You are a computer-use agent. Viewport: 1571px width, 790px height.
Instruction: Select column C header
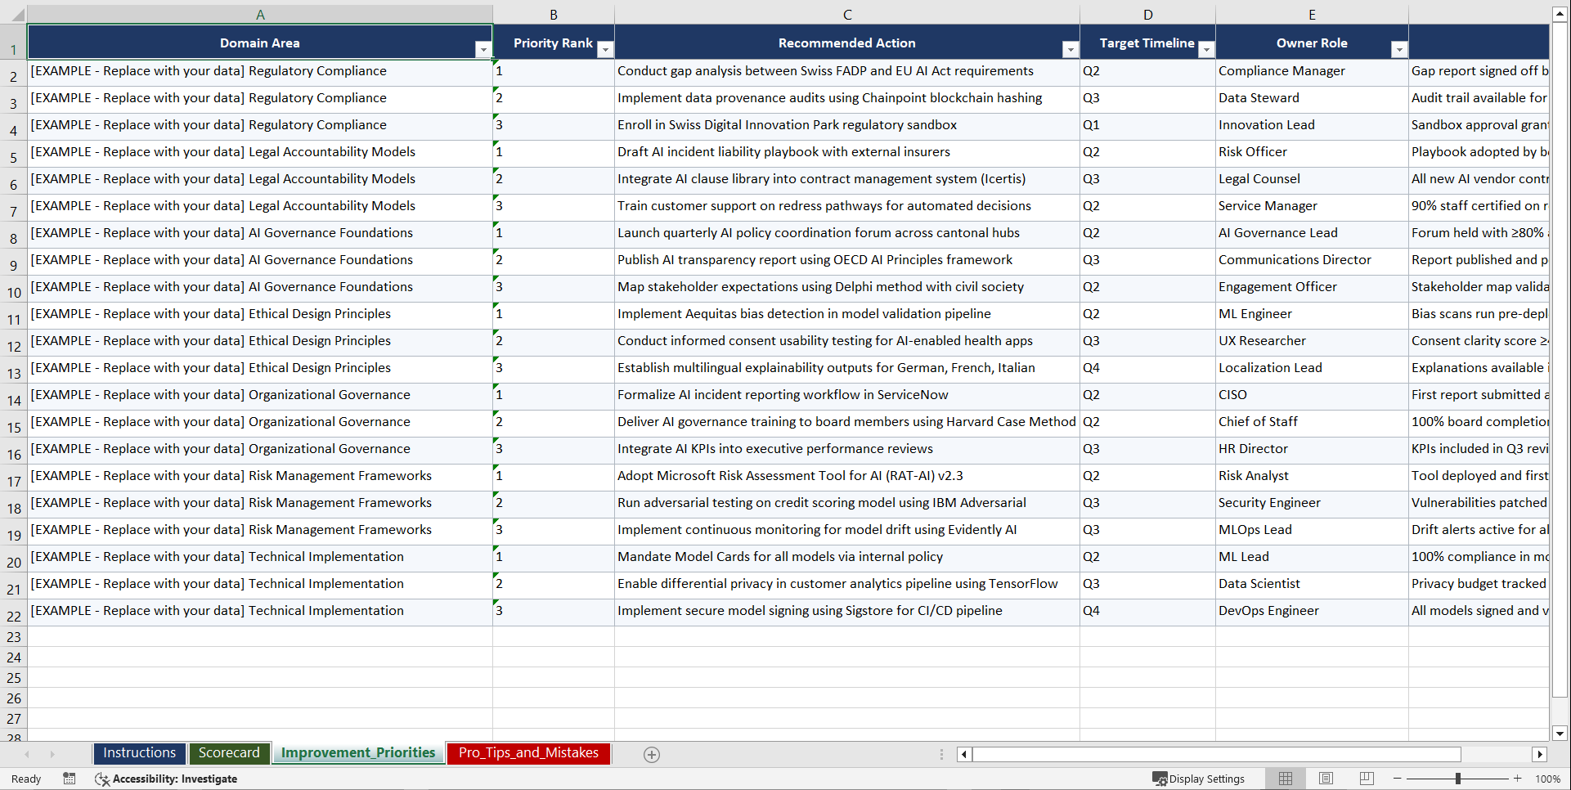tap(847, 13)
